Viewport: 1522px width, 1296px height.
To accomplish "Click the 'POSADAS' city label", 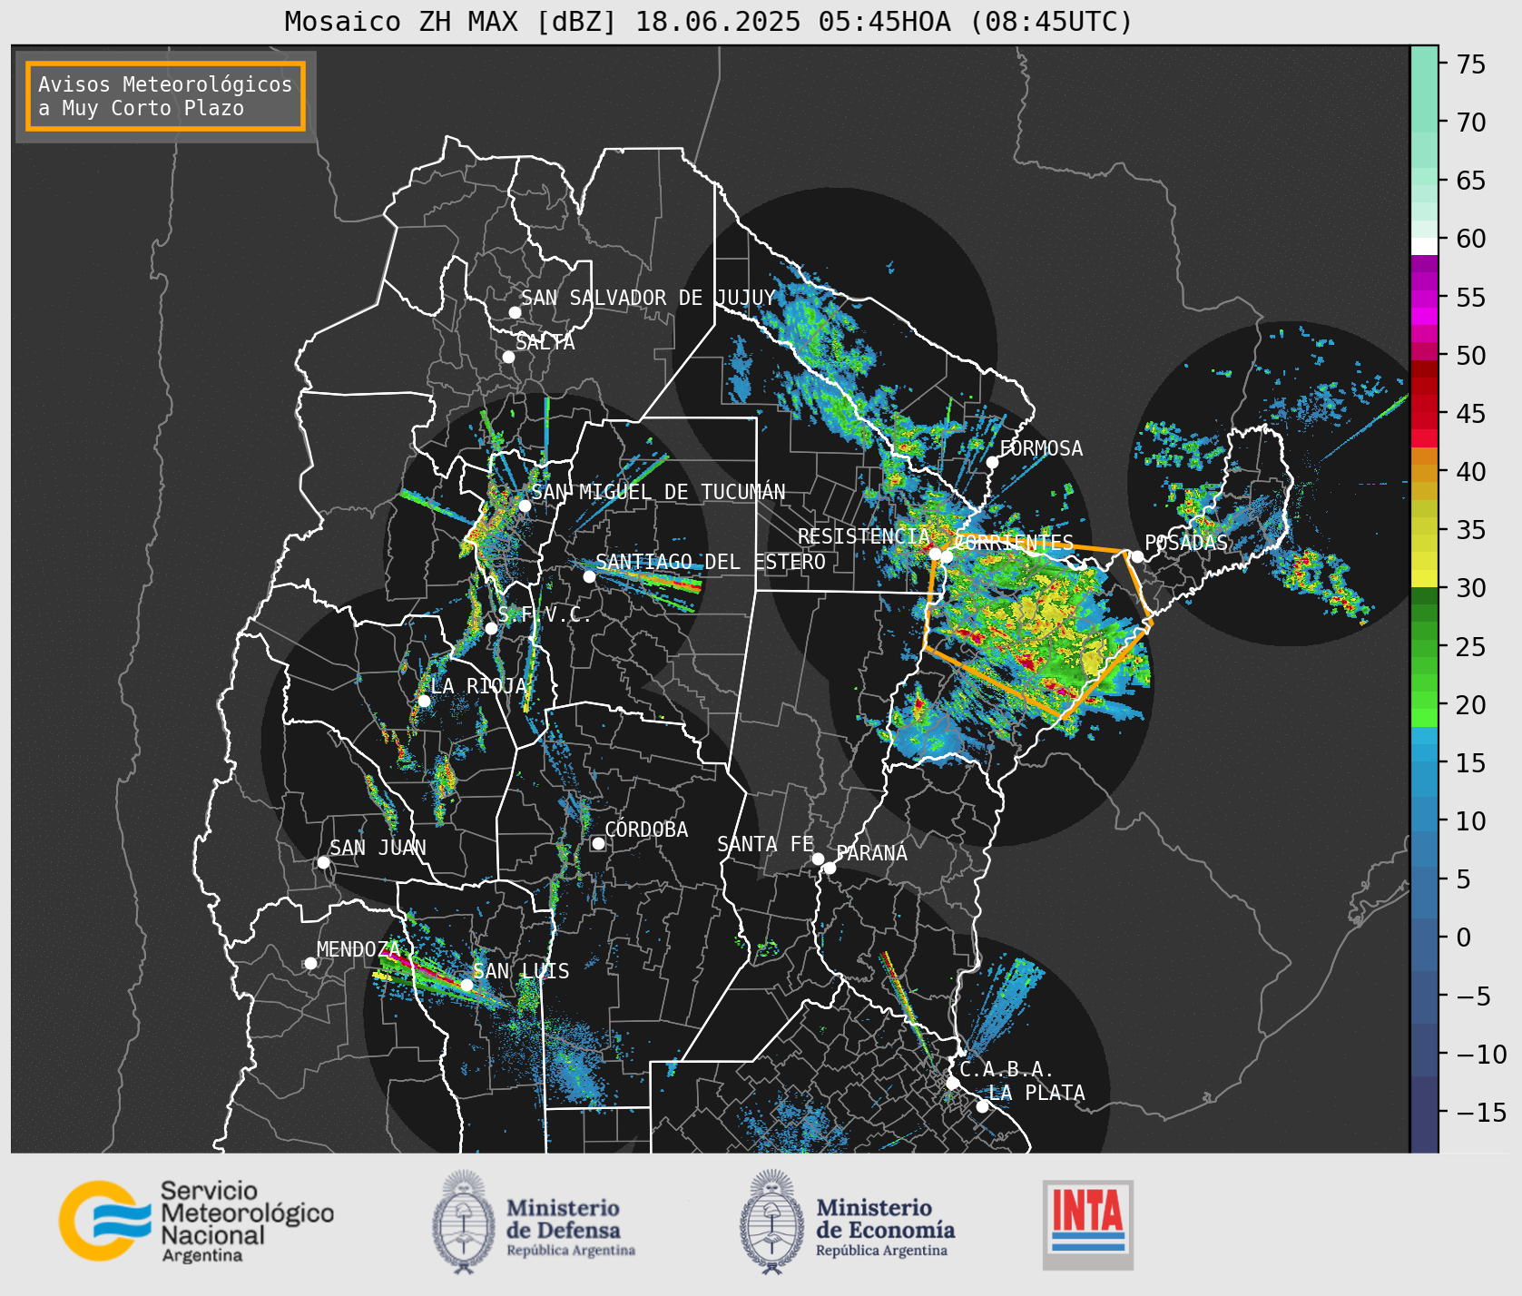I will click(1186, 543).
